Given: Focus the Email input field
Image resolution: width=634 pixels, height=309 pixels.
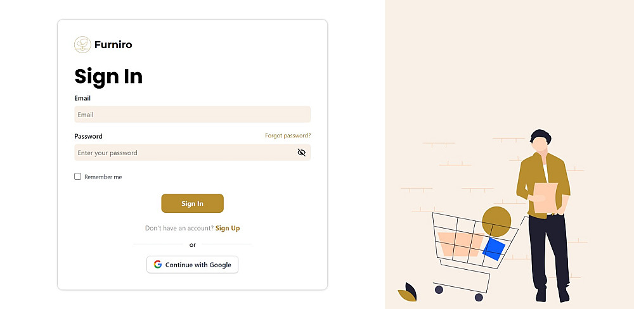Looking at the screenshot, I should (x=192, y=115).
